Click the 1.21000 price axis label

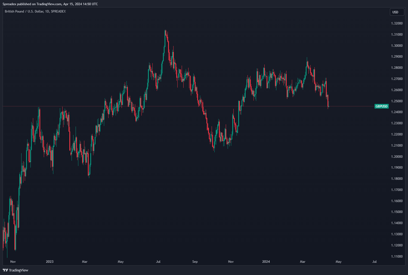point(397,146)
